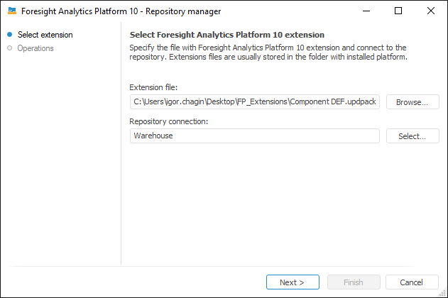Browse for an extension file
This screenshot has height=298, width=448.
(413, 102)
